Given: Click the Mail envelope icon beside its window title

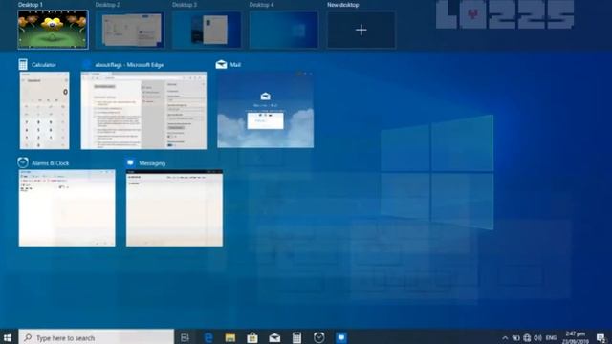Looking at the screenshot, I should pos(221,64).
